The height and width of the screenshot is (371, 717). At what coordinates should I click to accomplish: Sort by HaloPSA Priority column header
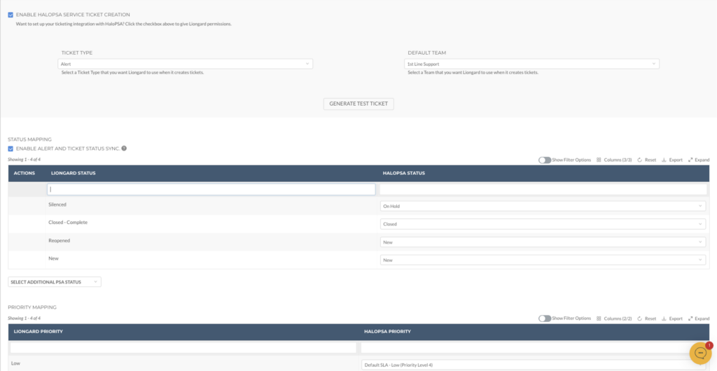click(387, 331)
